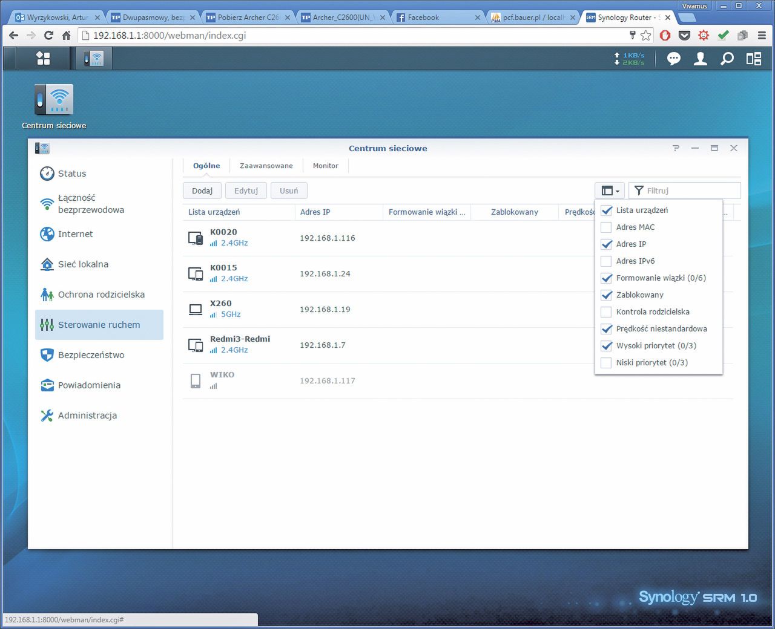
Task: Open Łączność bezprzewodowa section
Action: pos(99,204)
